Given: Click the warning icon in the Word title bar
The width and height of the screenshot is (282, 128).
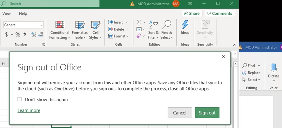Looking at the screenshot, I should pos(241,48).
